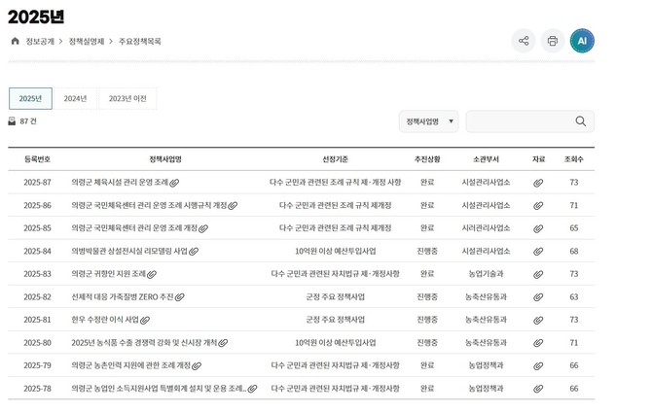The height and width of the screenshot is (412, 652).
Task: Open attachment icon in row 2025-84
Action: (x=538, y=252)
